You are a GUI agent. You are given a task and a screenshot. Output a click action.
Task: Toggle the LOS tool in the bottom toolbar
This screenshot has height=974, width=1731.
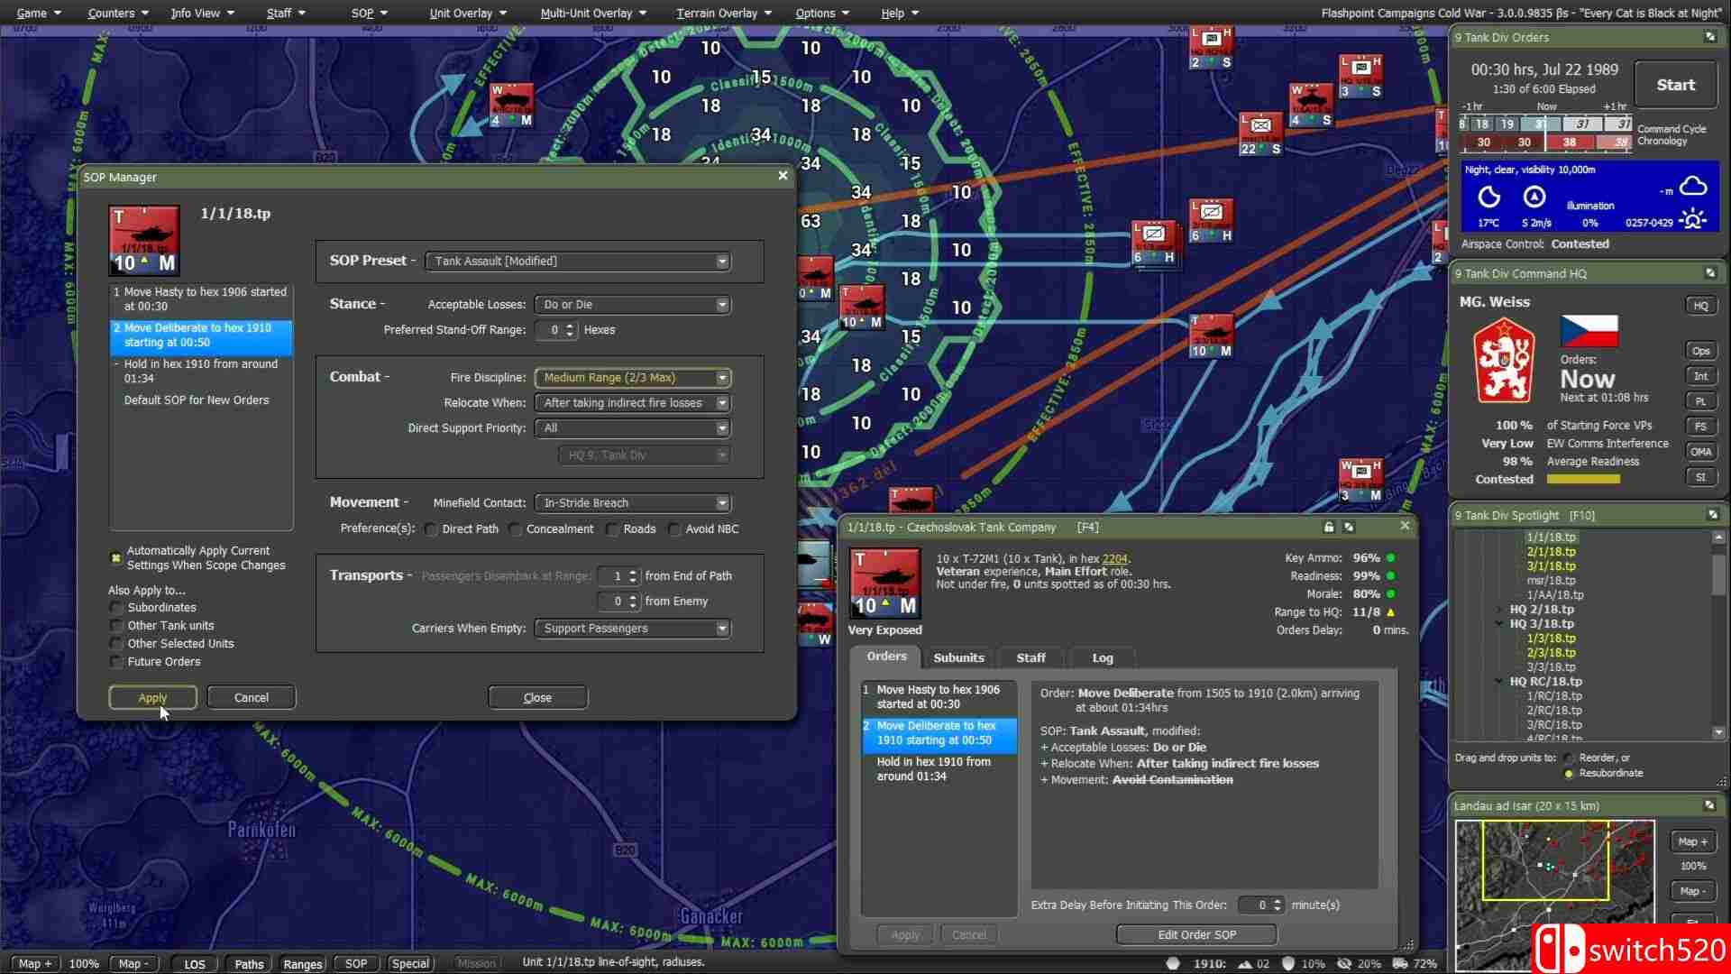(193, 963)
